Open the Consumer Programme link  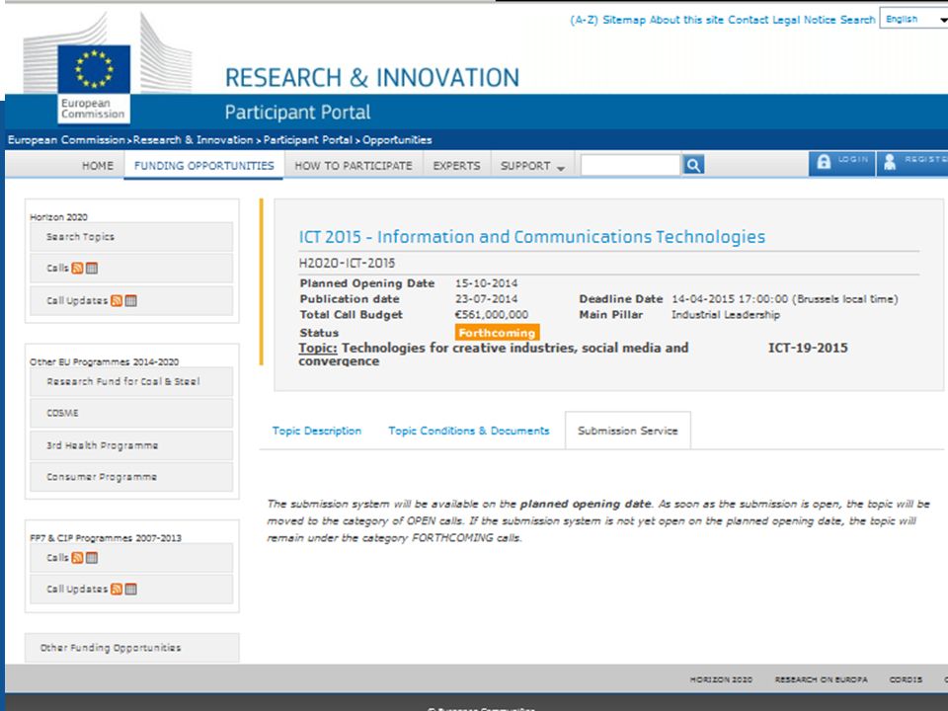tap(131, 477)
